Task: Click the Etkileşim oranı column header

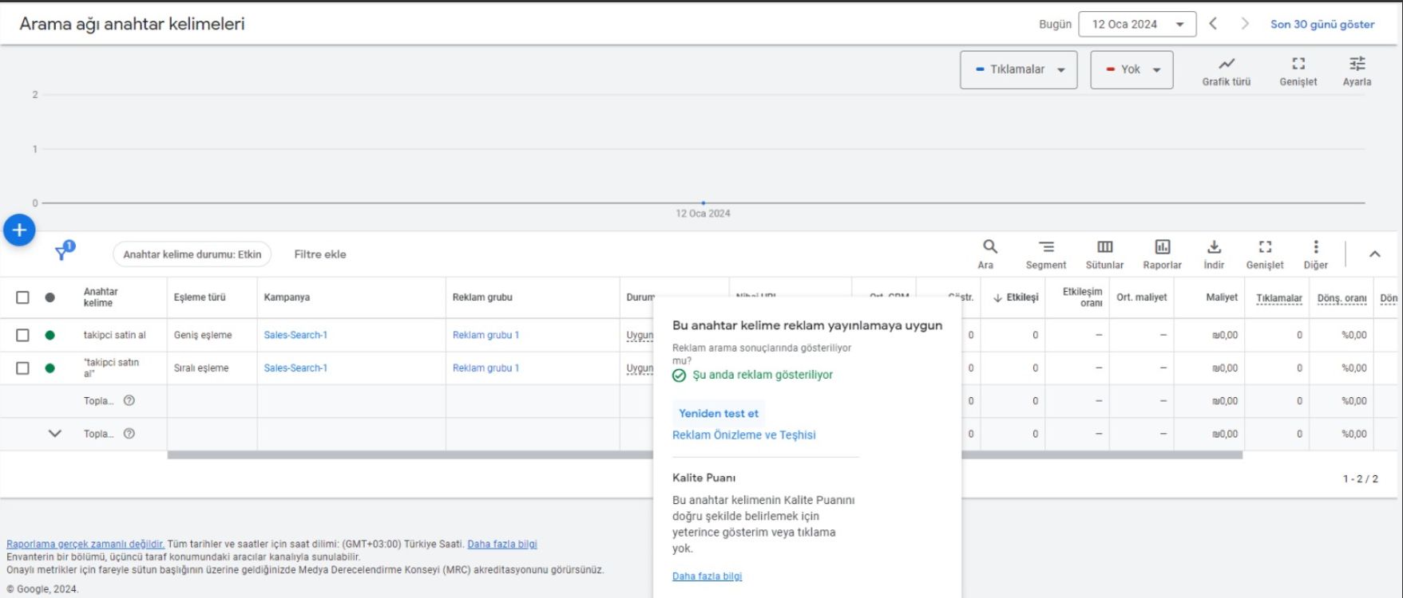Action: 1082,297
